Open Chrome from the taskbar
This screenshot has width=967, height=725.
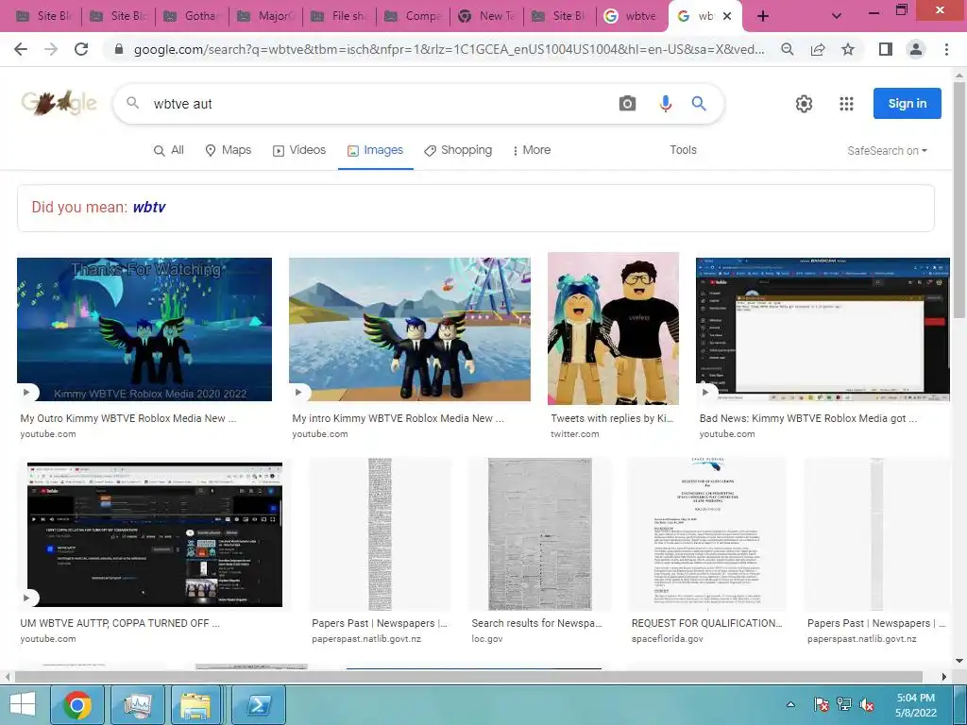click(x=76, y=704)
